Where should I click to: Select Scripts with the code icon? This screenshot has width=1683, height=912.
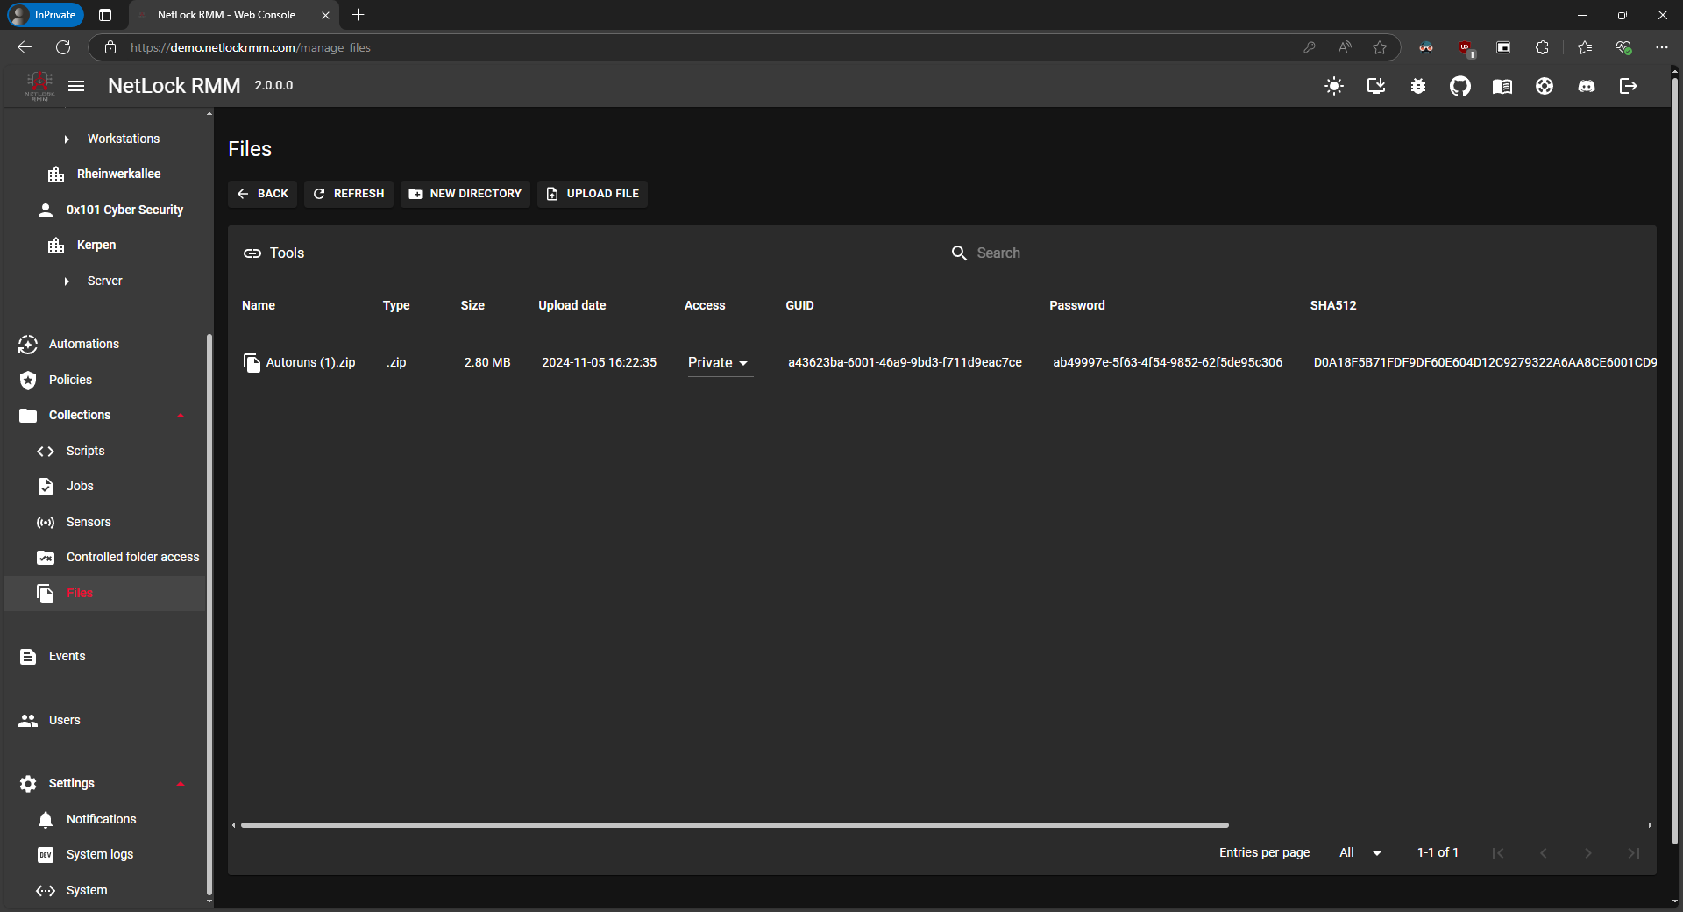coord(83,451)
